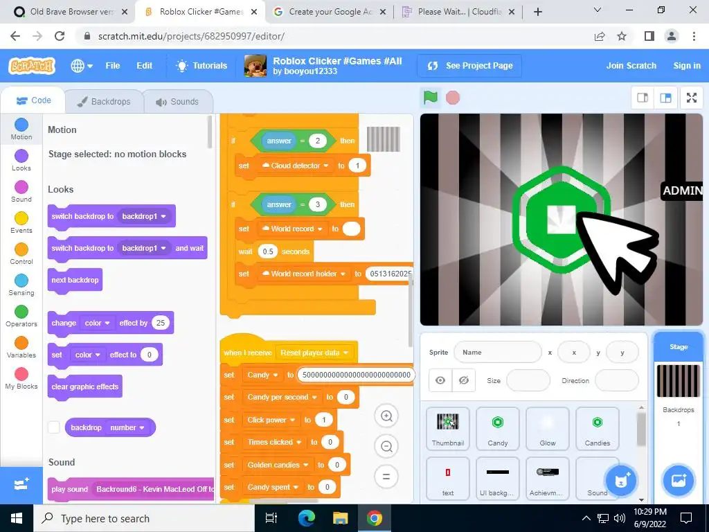Open the Scratch logo home link

coord(32,66)
